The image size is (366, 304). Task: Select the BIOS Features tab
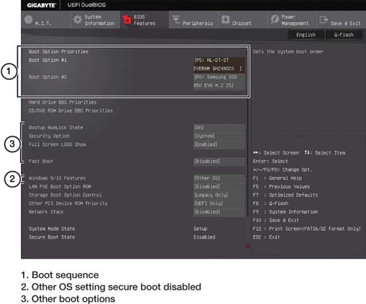pyautogui.click(x=145, y=20)
